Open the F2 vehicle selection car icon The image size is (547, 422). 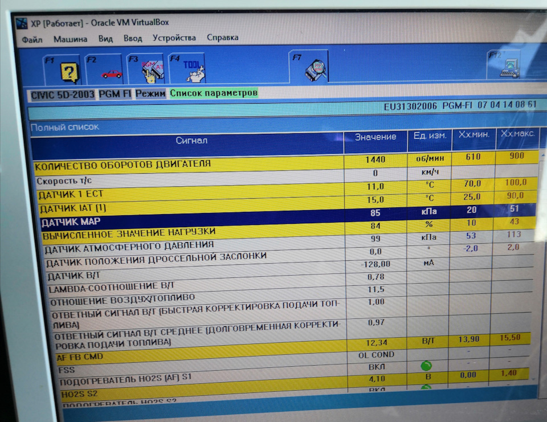click(111, 74)
